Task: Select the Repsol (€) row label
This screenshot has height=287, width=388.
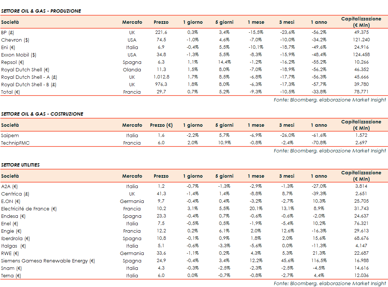Action: pos(11,62)
